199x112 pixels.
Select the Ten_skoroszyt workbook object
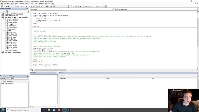coord(12,29)
